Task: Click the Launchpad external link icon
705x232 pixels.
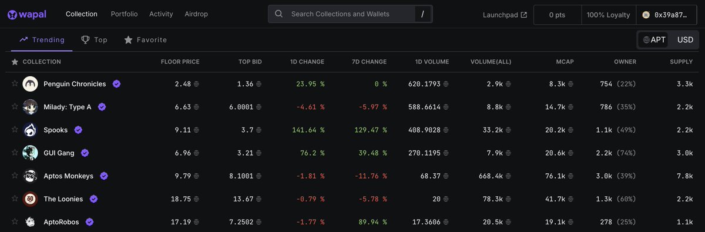Action: click(x=524, y=15)
